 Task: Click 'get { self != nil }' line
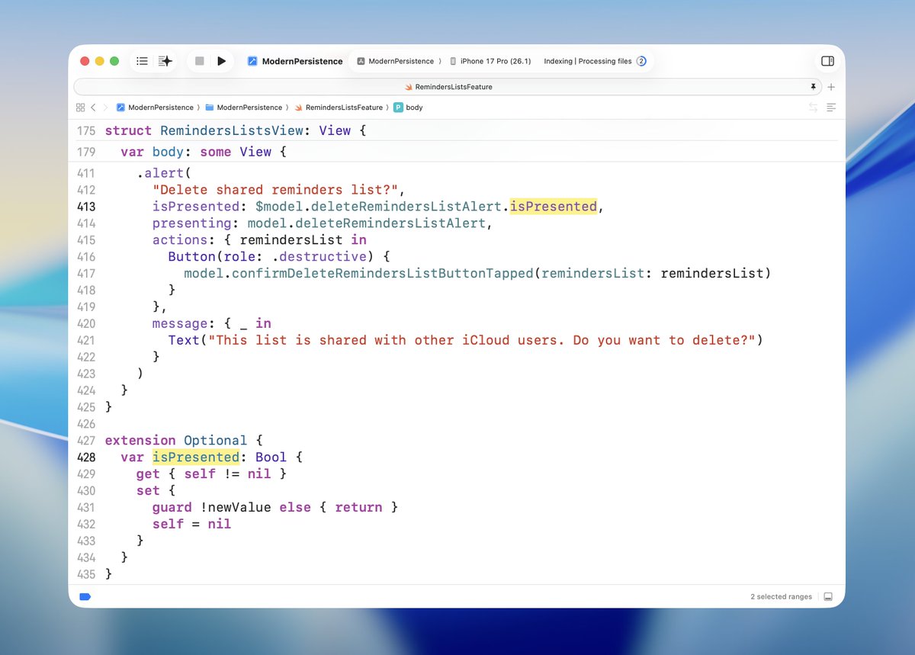[x=212, y=474]
